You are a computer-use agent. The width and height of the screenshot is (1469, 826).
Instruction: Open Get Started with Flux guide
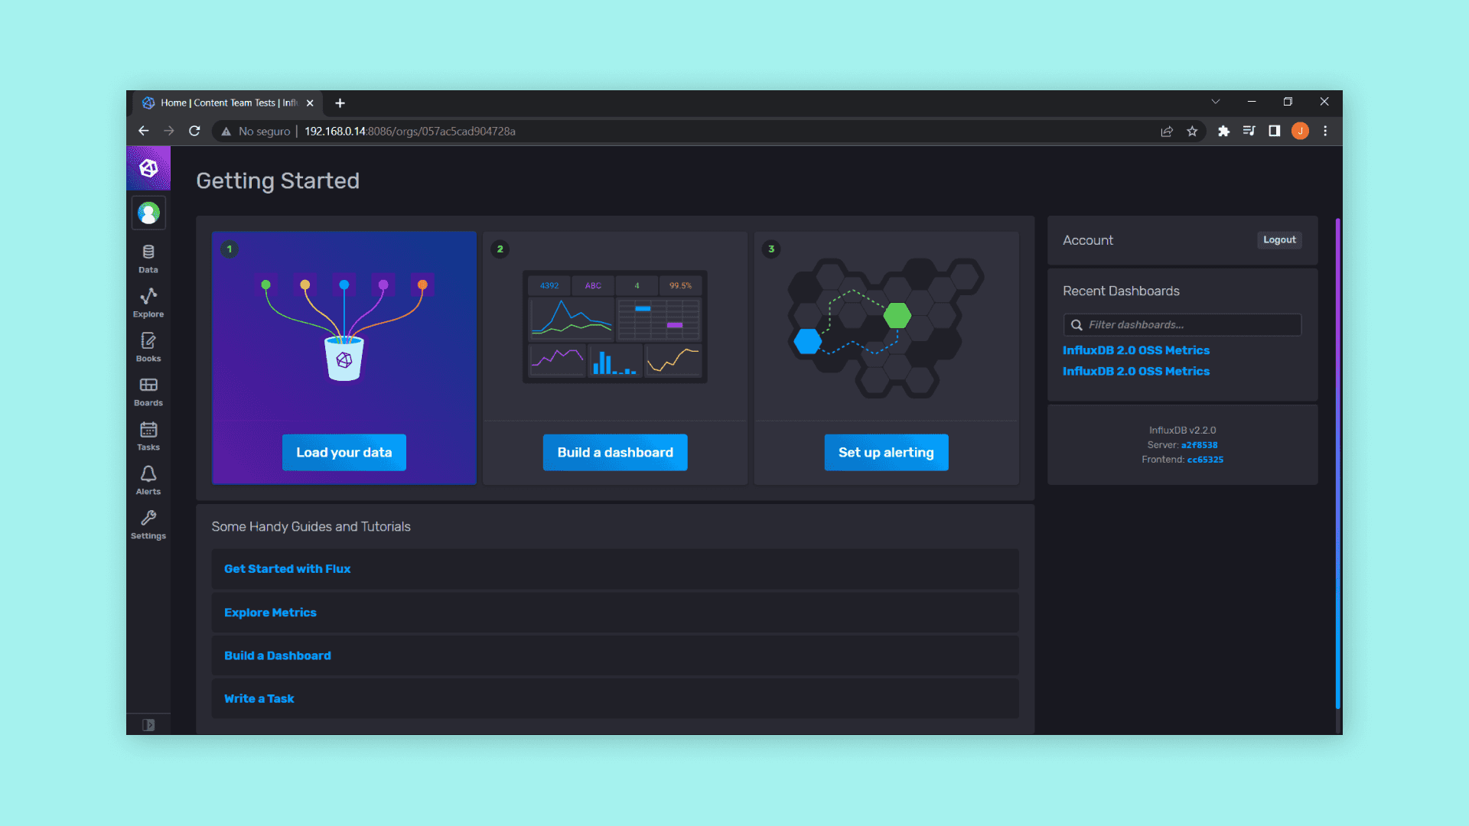287,569
